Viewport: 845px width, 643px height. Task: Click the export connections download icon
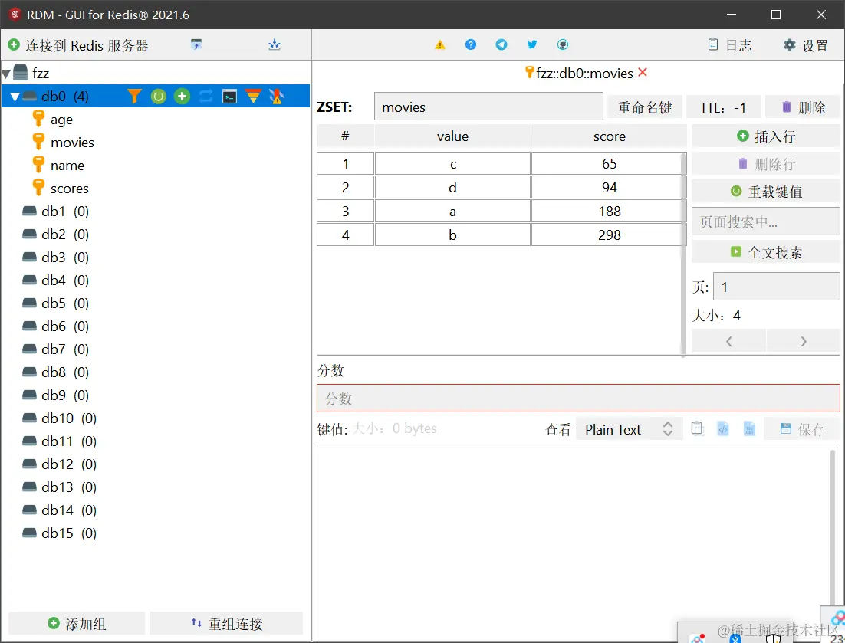(275, 44)
